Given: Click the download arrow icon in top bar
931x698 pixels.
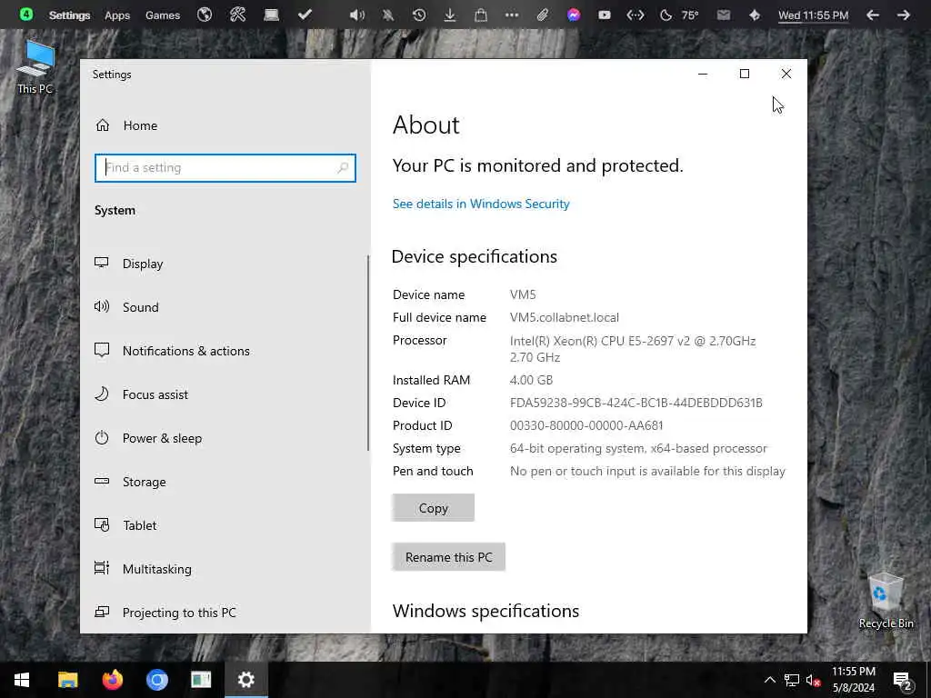Looking at the screenshot, I should 450,15.
